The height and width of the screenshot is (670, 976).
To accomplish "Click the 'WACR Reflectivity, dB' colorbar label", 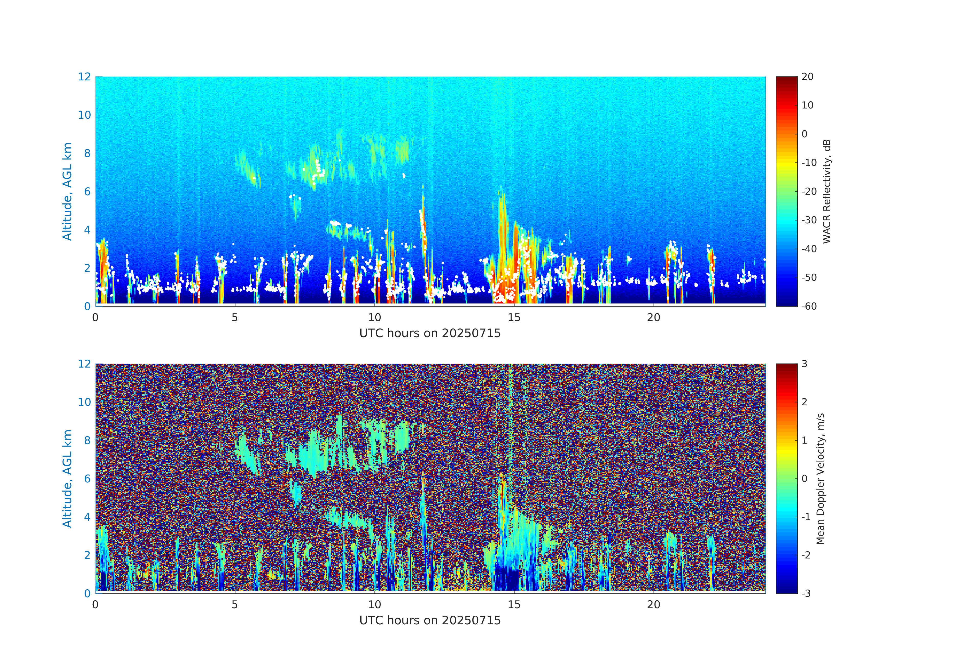I will click(x=826, y=191).
